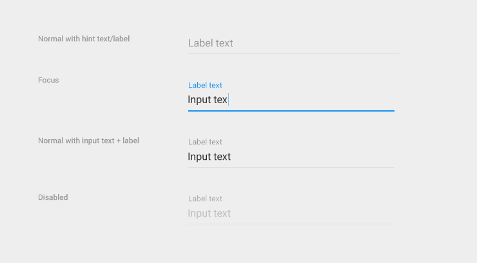Click the blue text cursor after Input tex
Image resolution: width=477 pixels, height=263 pixels.
[229, 100]
